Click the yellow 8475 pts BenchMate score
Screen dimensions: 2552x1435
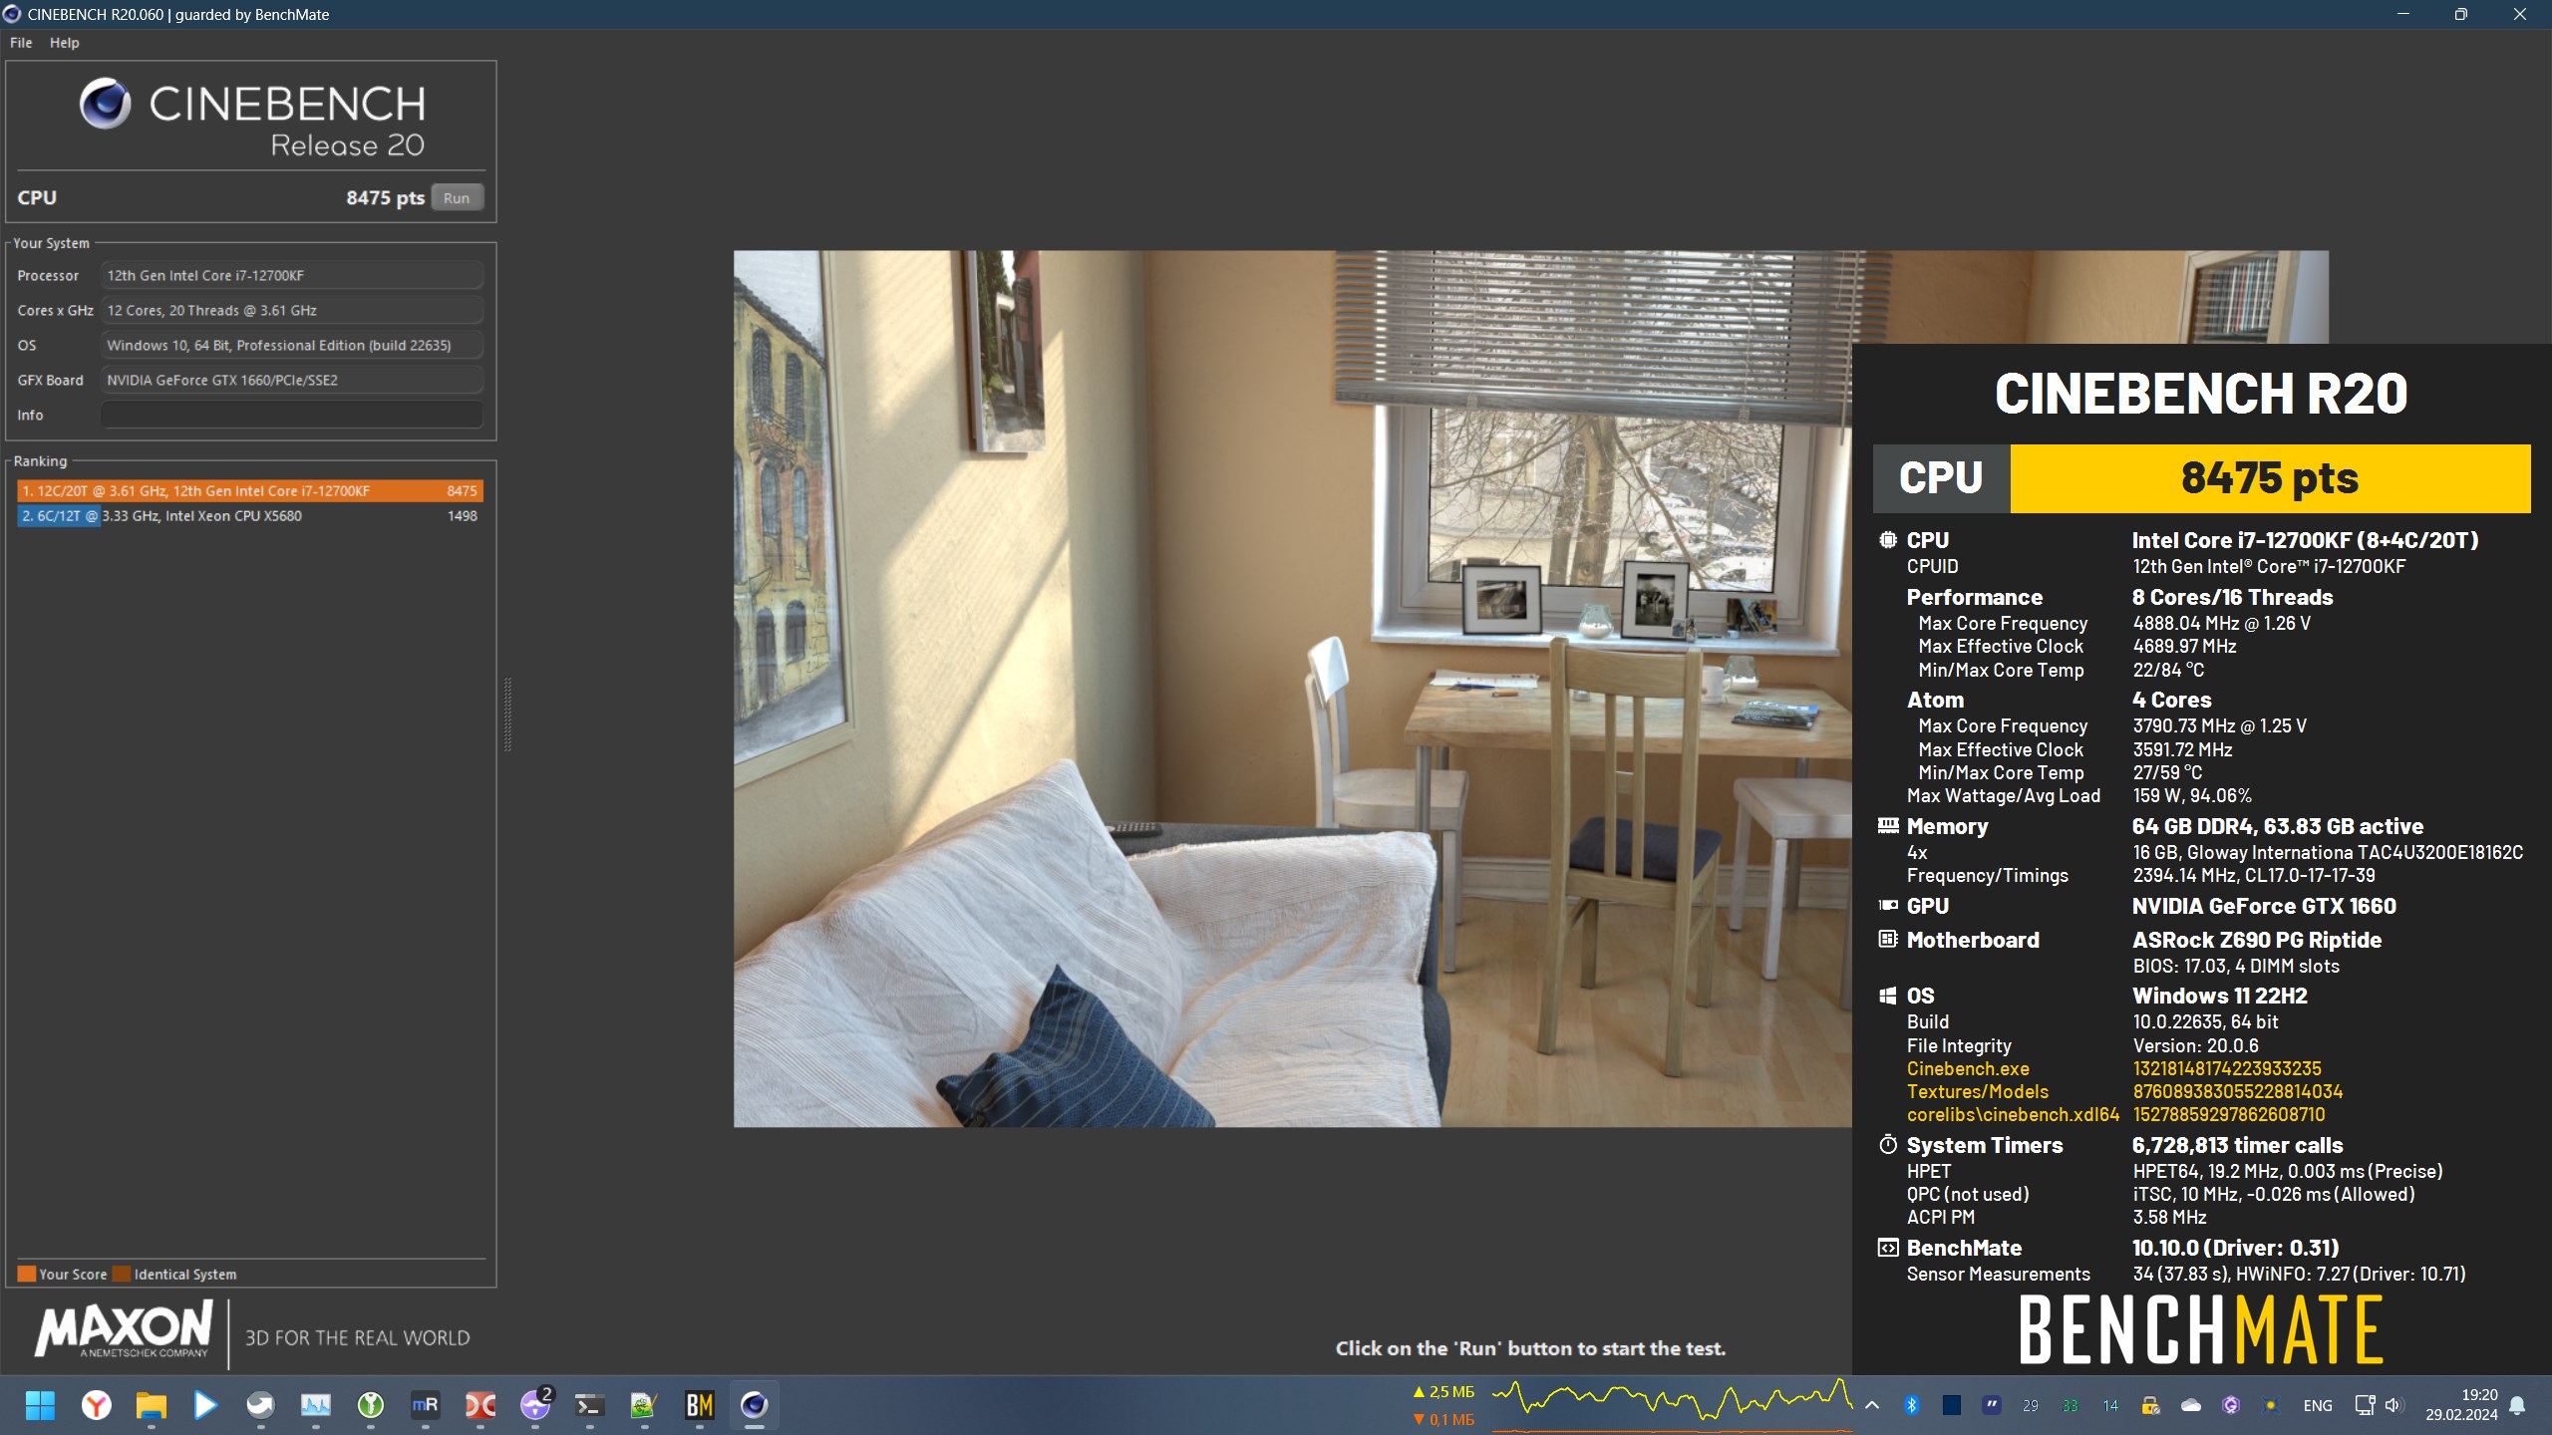pos(2270,478)
